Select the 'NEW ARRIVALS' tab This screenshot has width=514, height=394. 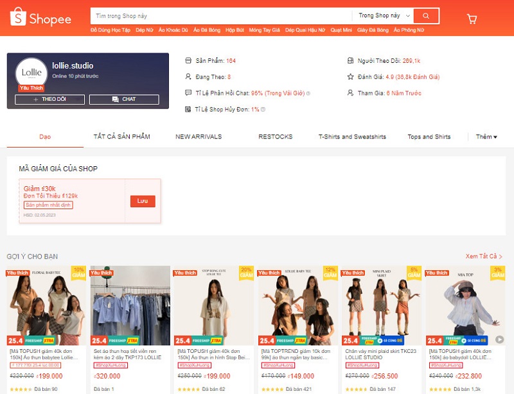click(199, 137)
